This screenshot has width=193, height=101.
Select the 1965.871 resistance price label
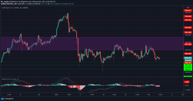tap(188, 10)
